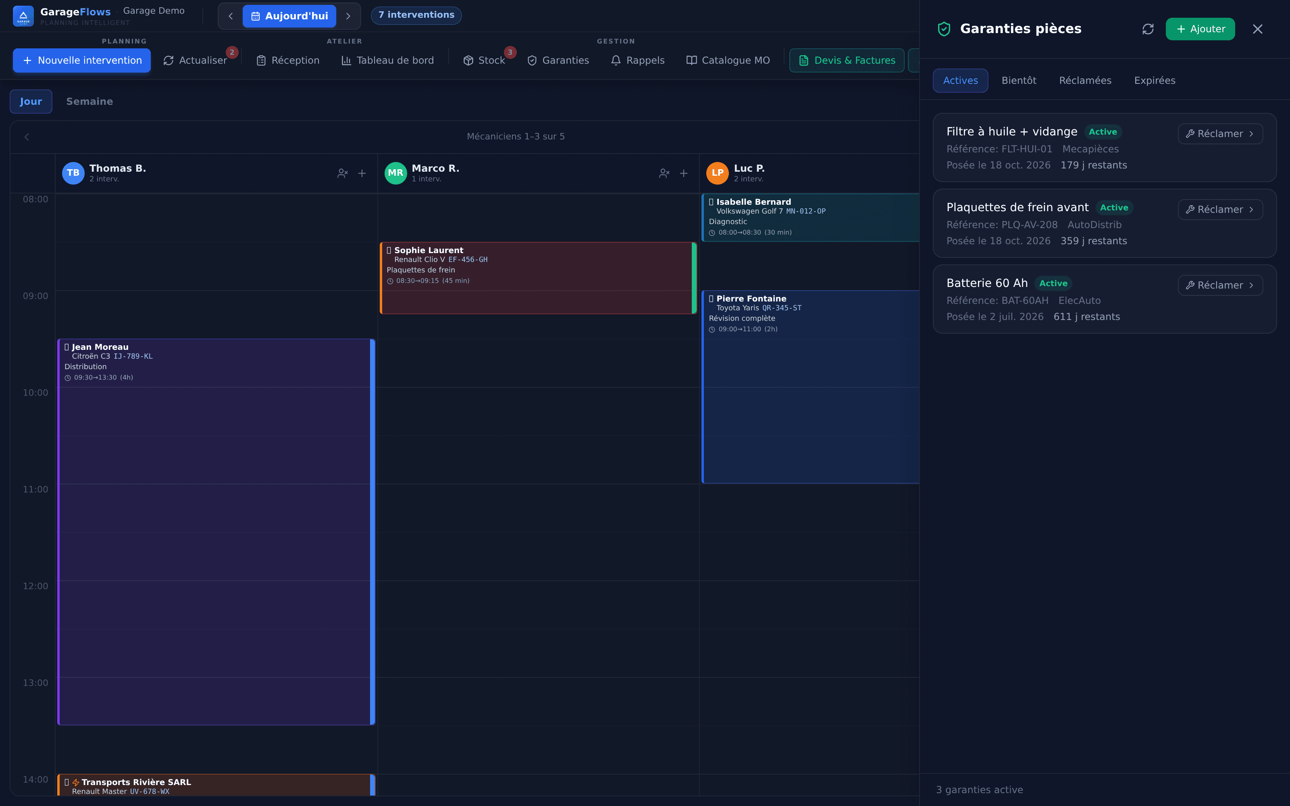The height and width of the screenshot is (806, 1290).
Task: Select the Réclamées warranties tab
Action: (1085, 81)
